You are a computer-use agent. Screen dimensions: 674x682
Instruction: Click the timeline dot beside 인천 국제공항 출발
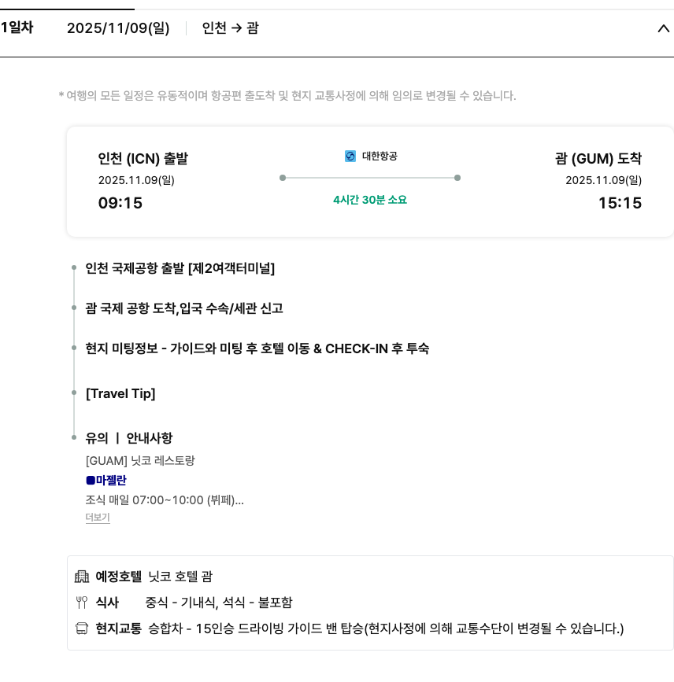pos(73,268)
